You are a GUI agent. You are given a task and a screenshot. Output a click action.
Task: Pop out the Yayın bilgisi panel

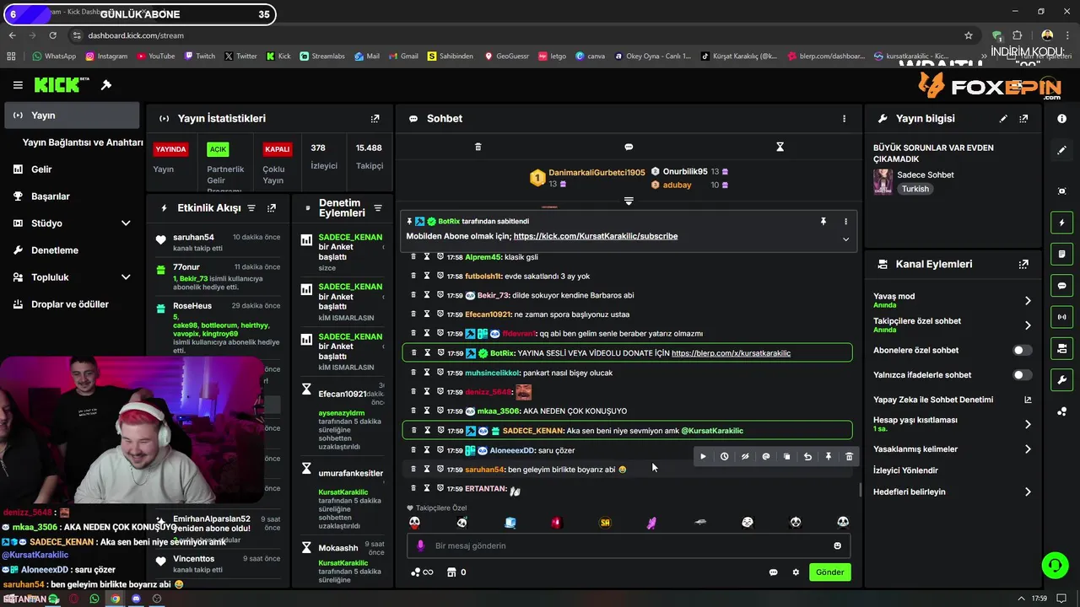click(x=1023, y=119)
